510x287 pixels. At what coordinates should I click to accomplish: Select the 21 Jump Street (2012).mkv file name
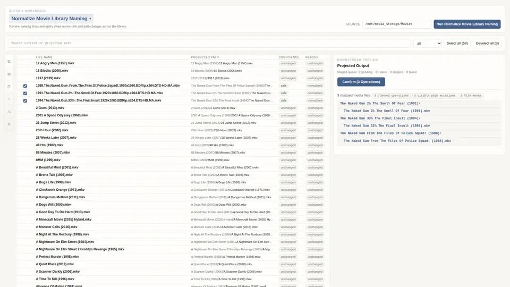[56, 123]
